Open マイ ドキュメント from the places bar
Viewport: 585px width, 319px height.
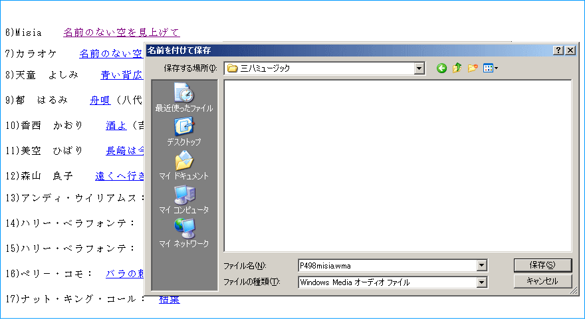[x=184, y=165]
